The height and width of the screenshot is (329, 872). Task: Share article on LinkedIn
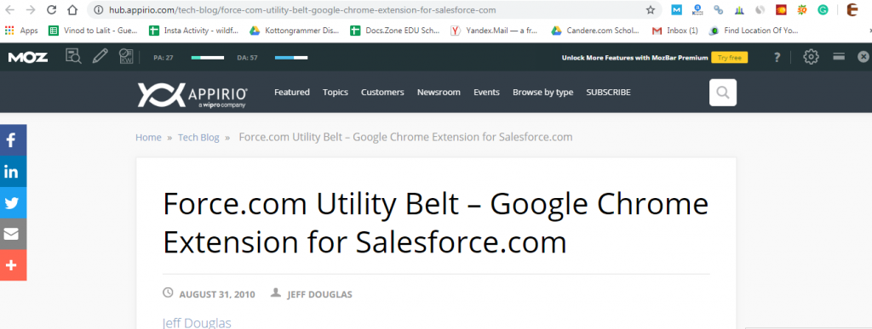[x=14, y=172]
